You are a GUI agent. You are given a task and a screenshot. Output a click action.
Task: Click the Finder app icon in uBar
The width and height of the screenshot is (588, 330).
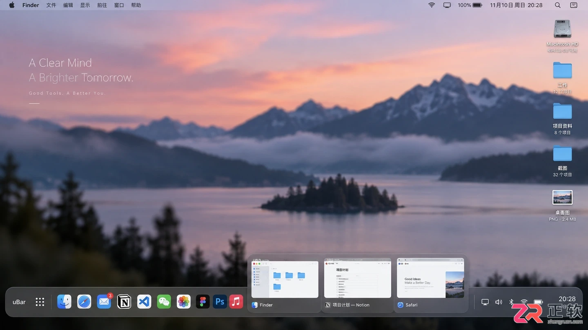pos(64,301)
